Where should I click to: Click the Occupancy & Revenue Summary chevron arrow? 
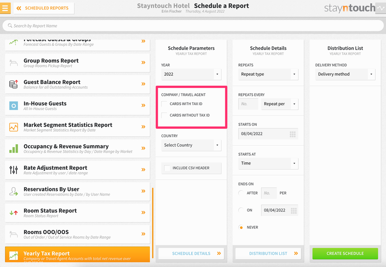pyautogui.click(x=143, y=148)
